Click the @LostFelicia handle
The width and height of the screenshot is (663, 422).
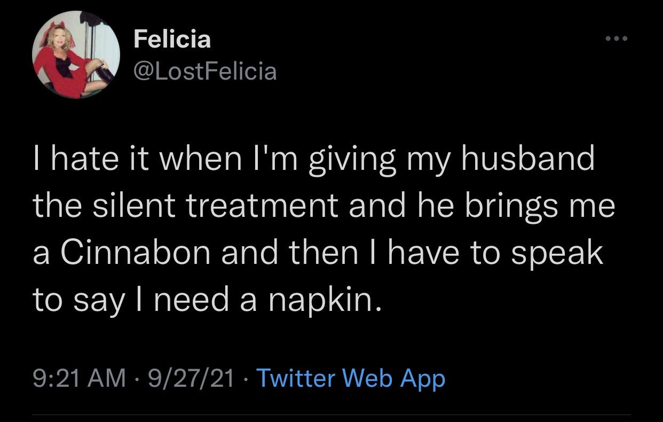[205, 71]
